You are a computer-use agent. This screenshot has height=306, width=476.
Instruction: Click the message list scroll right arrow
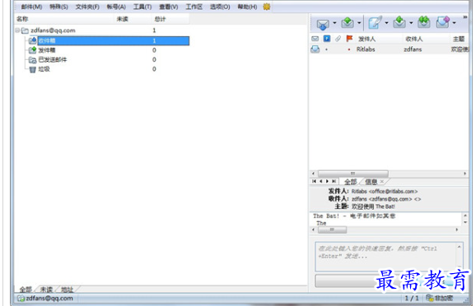[x=464, y=174]
